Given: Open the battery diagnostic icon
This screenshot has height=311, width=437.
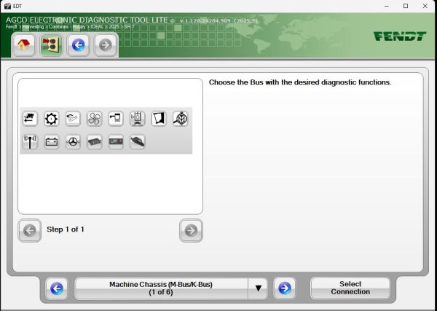Looking at the screenshot, I should click(x=52, y=142).
